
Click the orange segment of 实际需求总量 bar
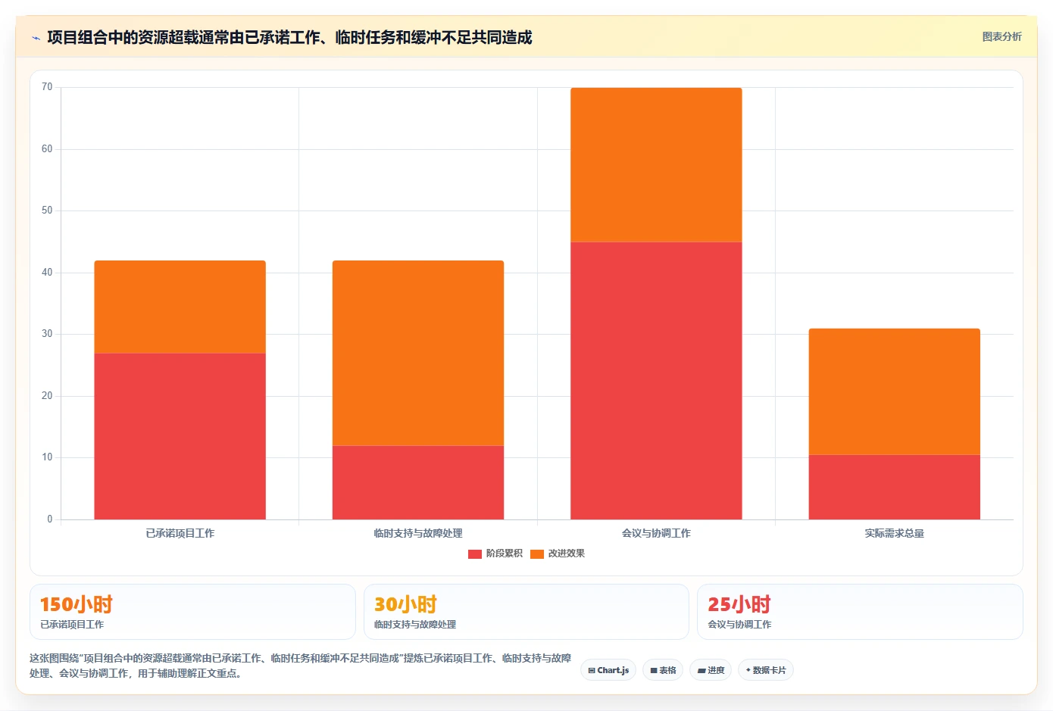pyautogui.click(x=895, y=391)
